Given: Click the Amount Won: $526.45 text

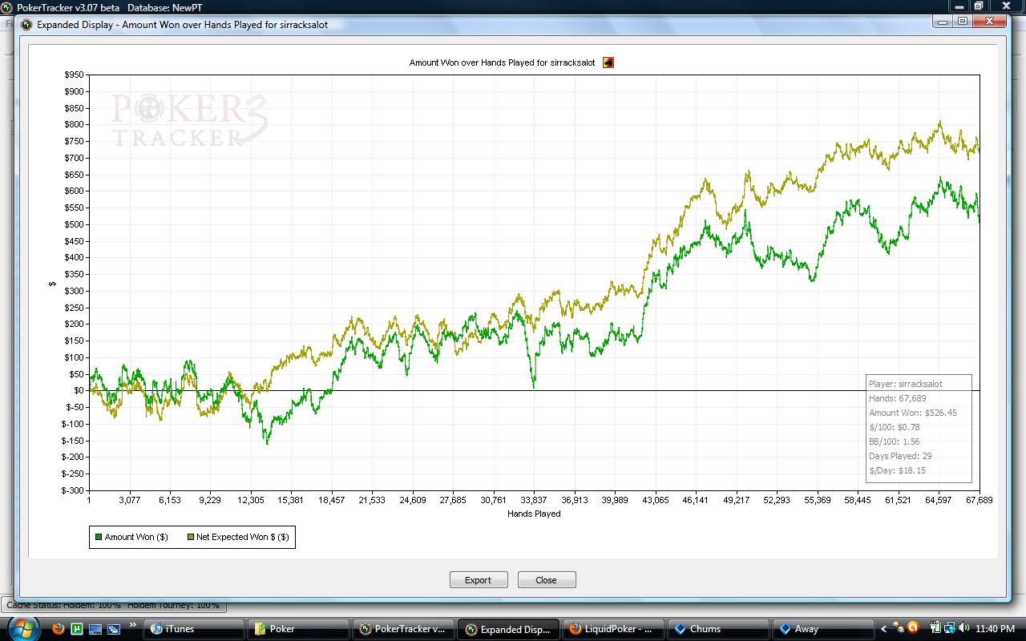Looking at the screenshot, I should click(913, 413).
